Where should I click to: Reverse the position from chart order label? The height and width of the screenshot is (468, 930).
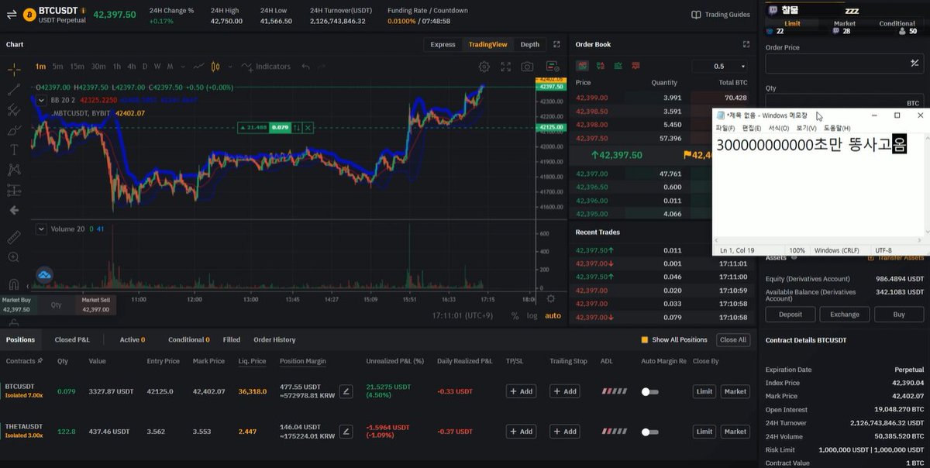(x=296, y=127)
